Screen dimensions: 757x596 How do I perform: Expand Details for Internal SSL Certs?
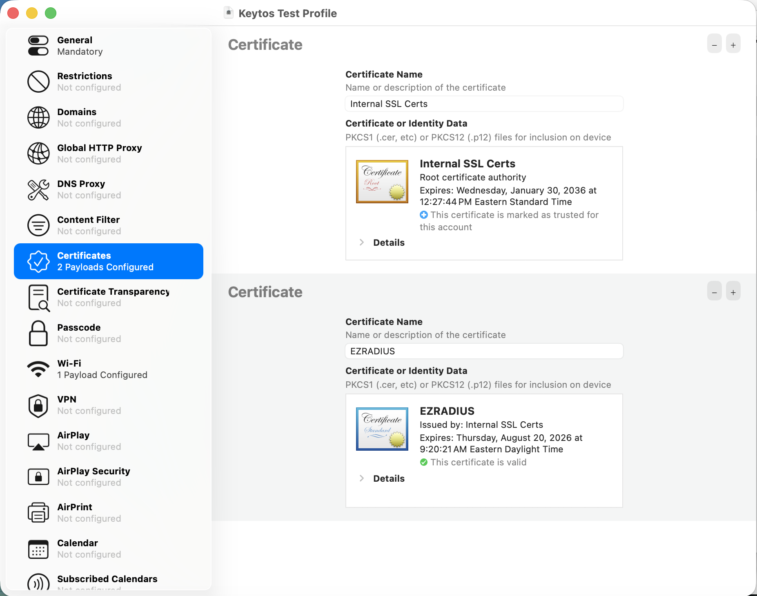pyautogui.click(x=362, y=242)
